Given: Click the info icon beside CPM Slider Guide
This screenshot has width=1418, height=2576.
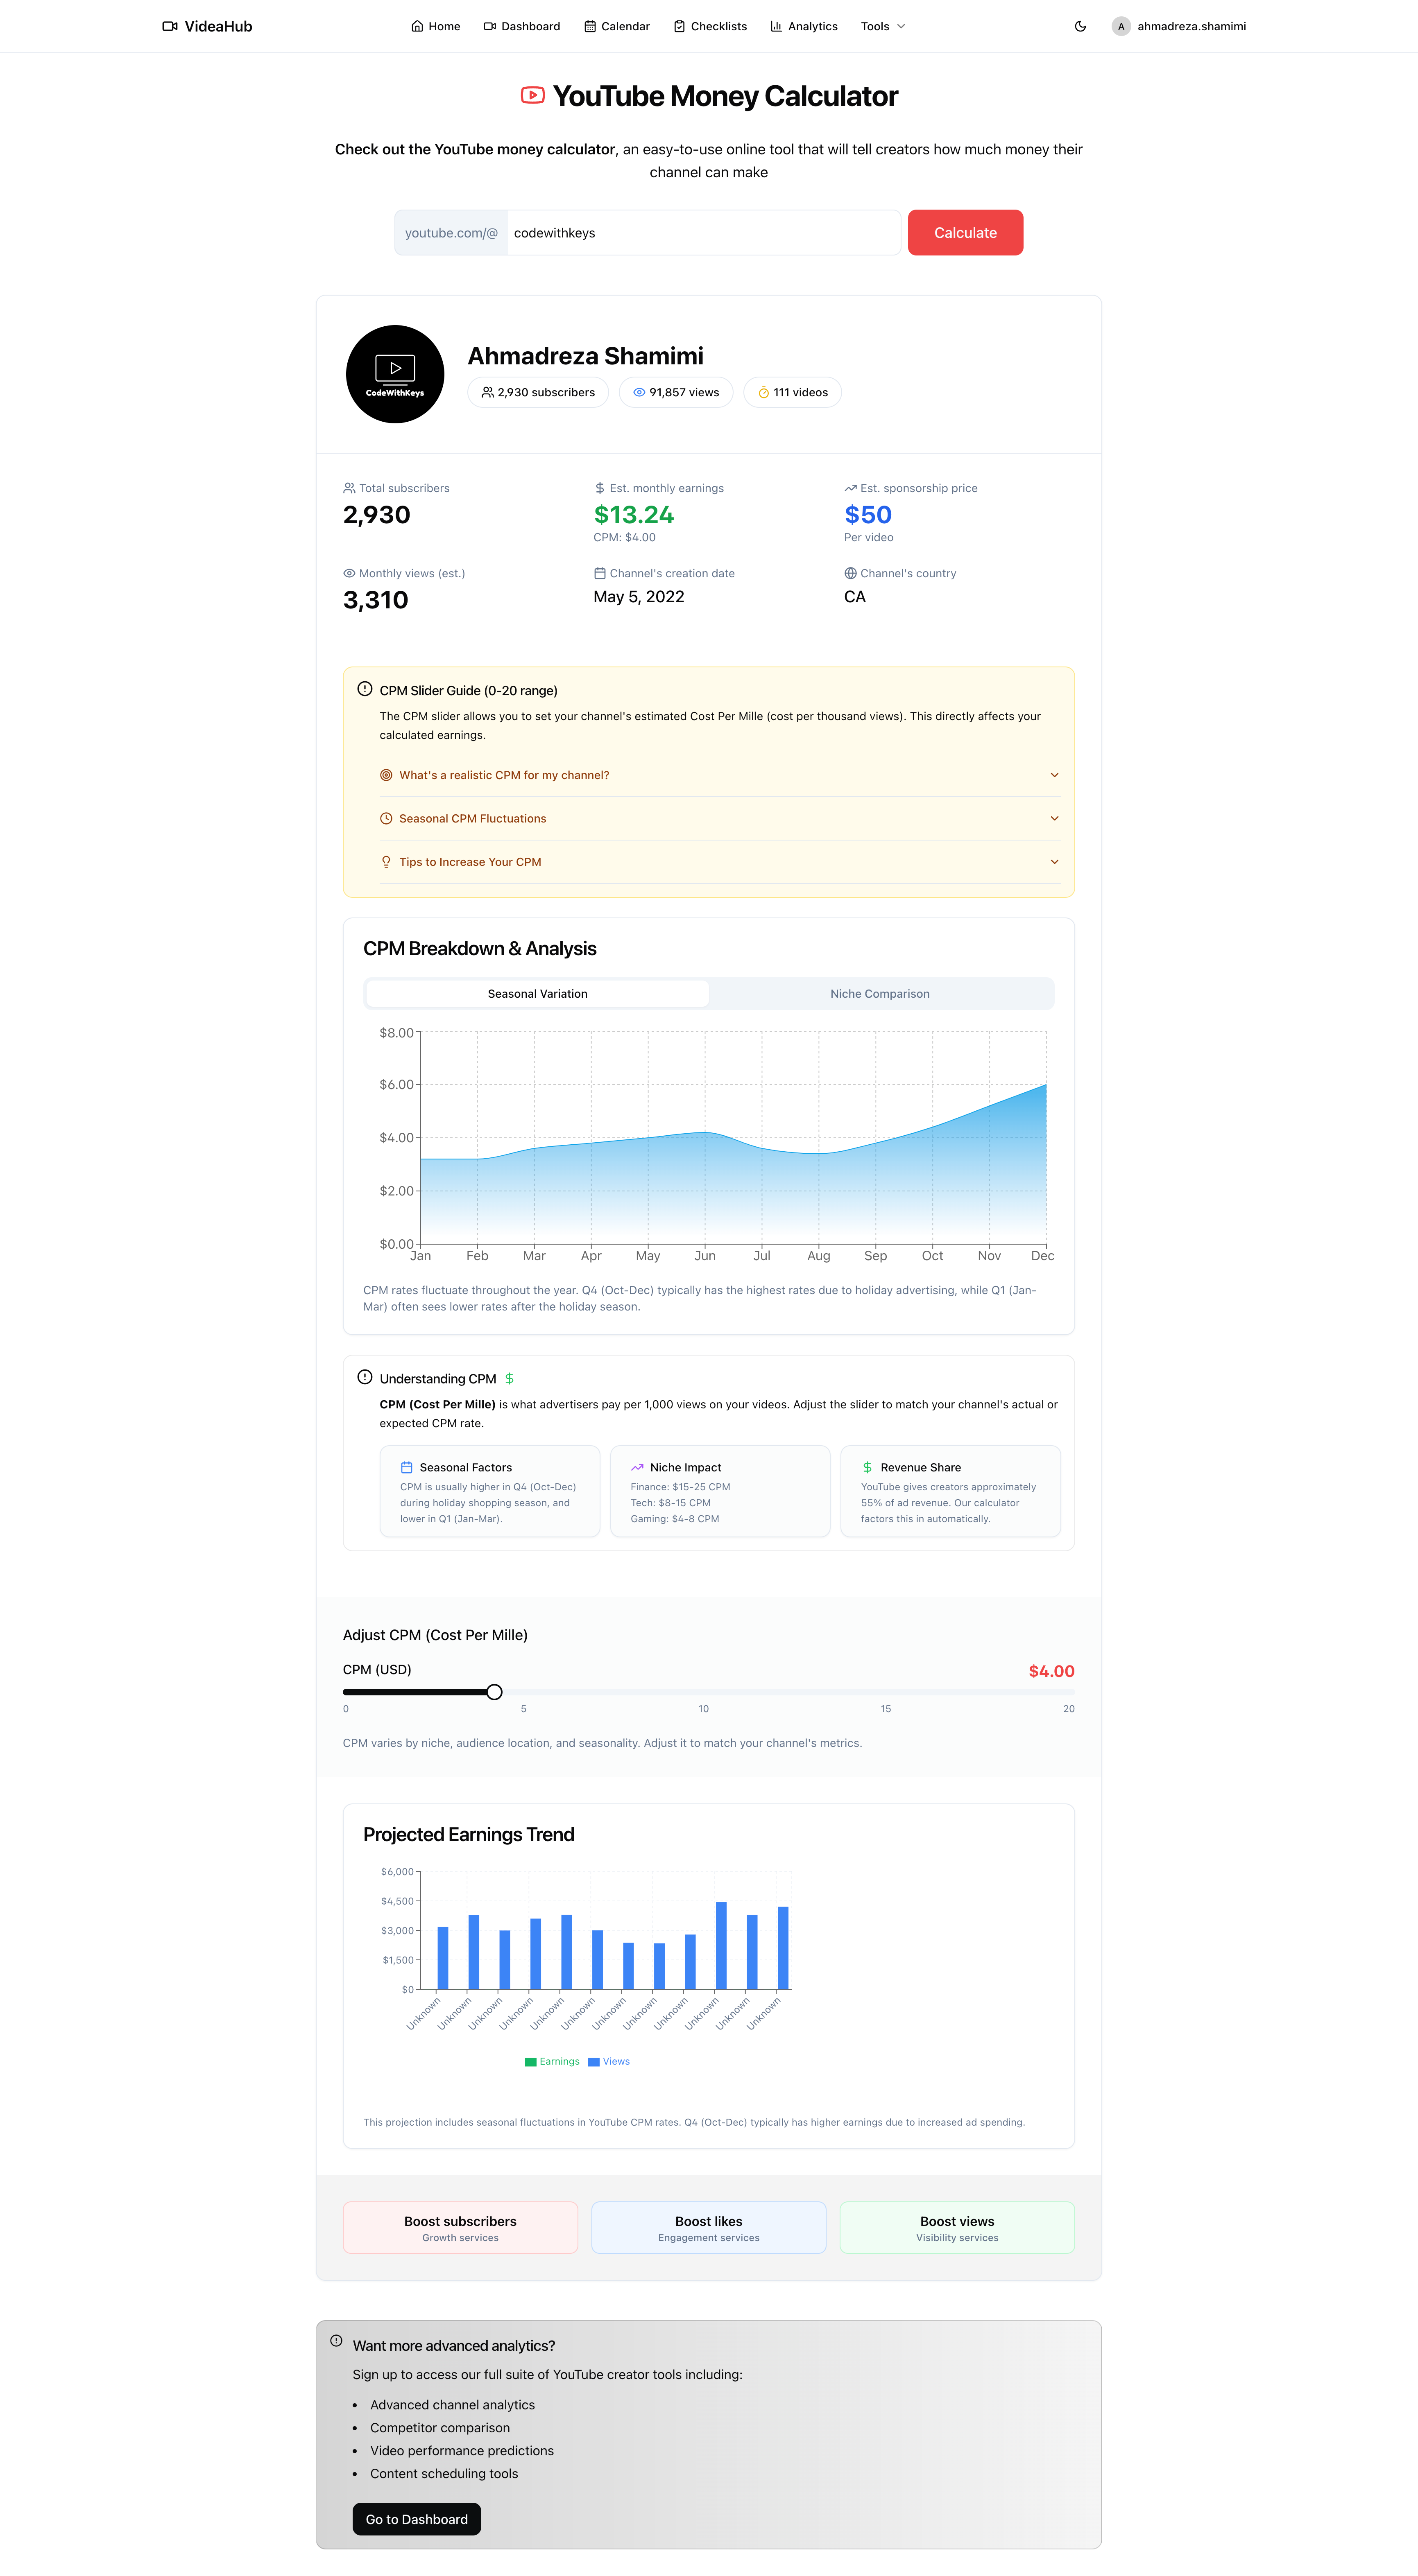Looking at the screenshot, I should [x=365, y=689].
